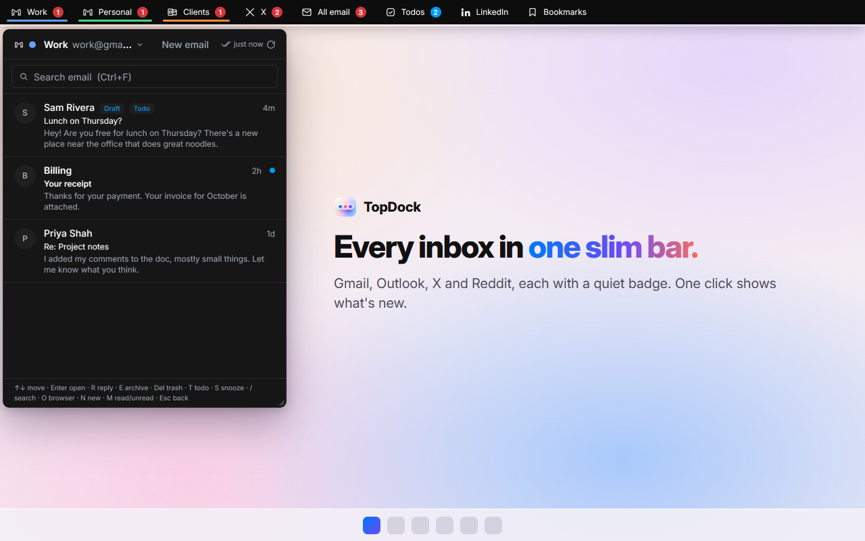Open the 'Lunch on Thursday?' subject line
Screen dimensions: 865x541
pos(83,121)
